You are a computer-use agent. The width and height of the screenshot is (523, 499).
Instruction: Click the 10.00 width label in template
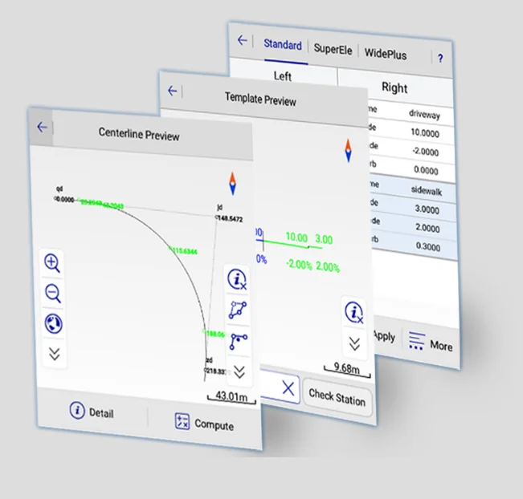pos(296,237)
